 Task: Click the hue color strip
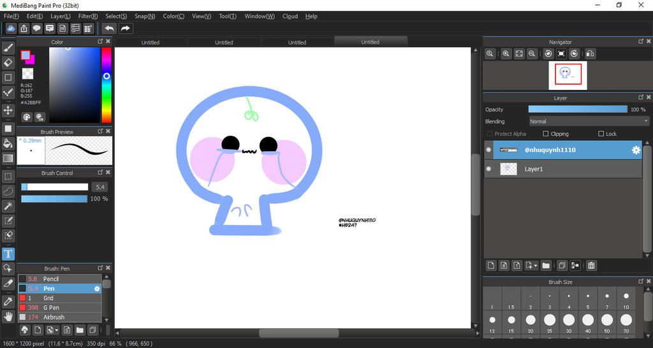(x=106, y=85)
